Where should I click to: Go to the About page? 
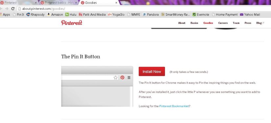coord(182,23)
